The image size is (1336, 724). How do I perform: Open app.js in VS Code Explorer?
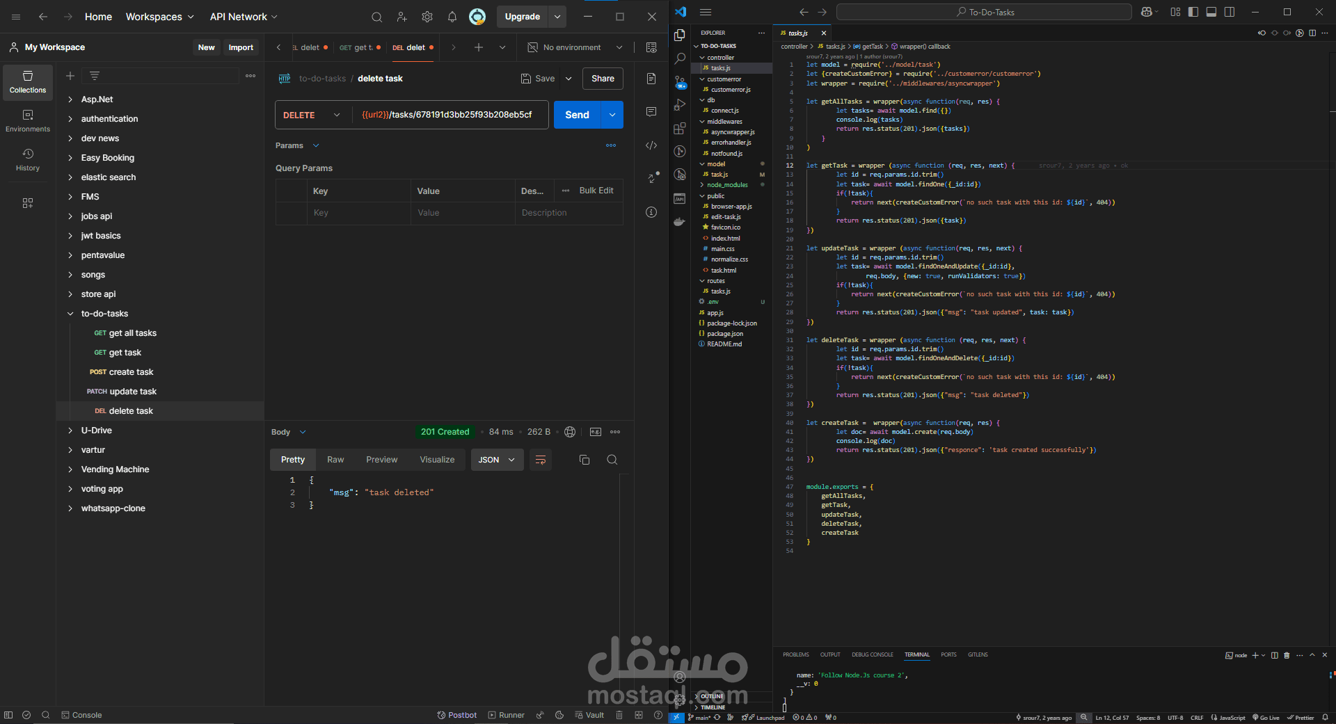715,313
